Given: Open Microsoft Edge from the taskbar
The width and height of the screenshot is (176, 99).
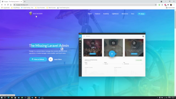Looking at the screenshot, I should pyautogui.click(x=9, y=98).
